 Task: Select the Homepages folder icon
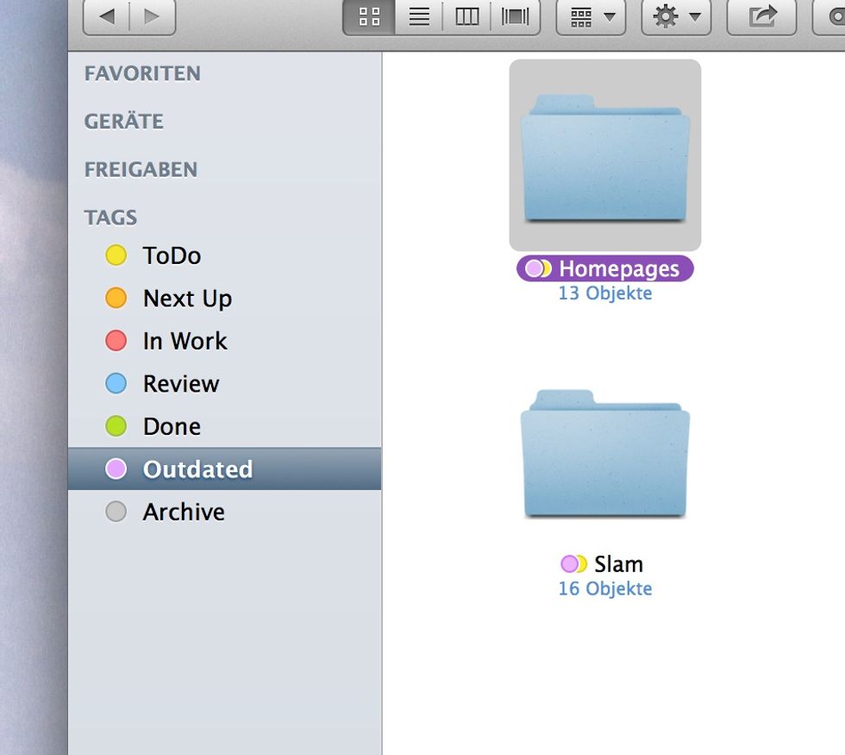[x=605, y=157]
